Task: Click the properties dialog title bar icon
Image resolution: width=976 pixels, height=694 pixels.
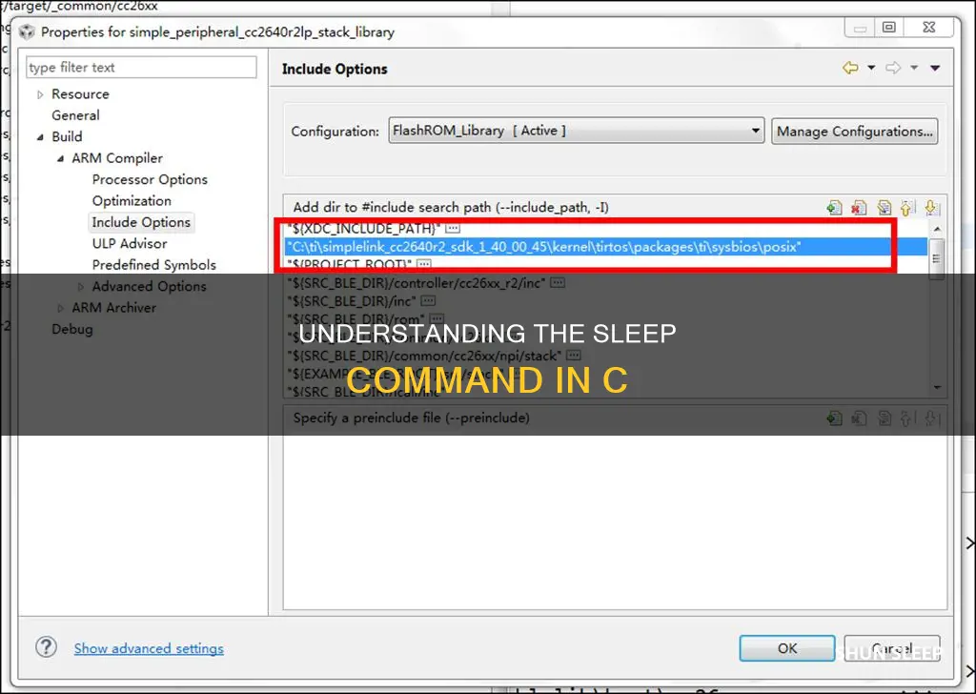Action: point(26,31)
